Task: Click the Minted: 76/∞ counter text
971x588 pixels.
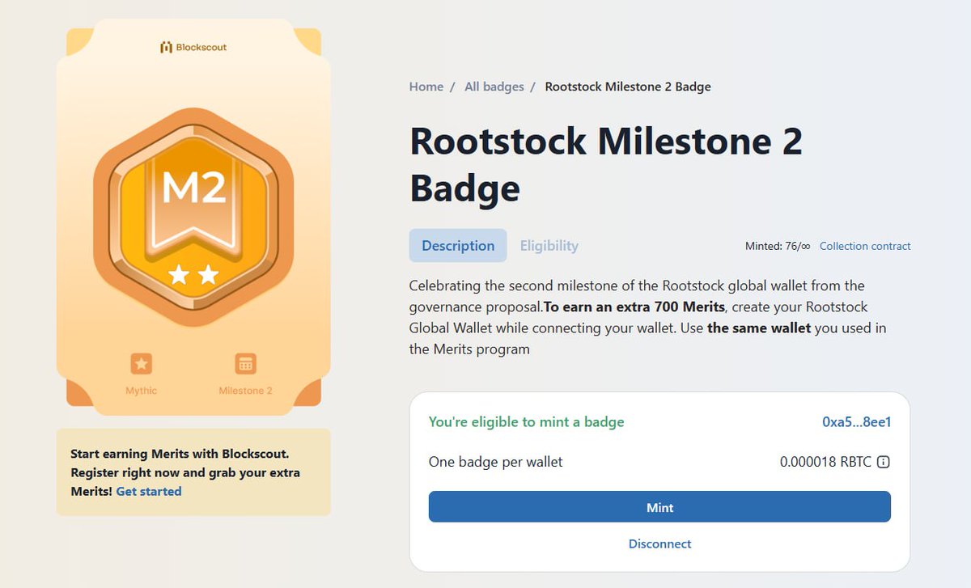Action: coord(778,246)
